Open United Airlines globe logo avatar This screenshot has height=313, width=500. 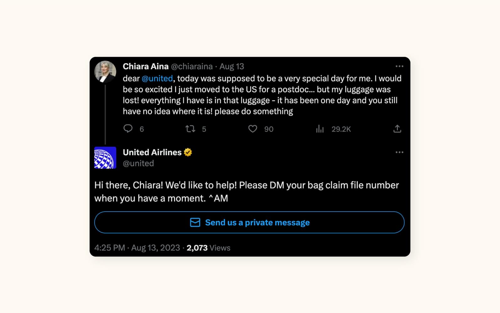pyautogui.click(x=105, y=158)
